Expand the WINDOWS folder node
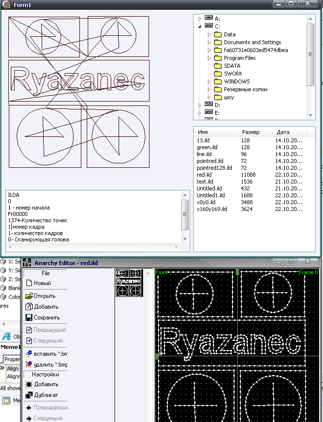 point(208,81)
